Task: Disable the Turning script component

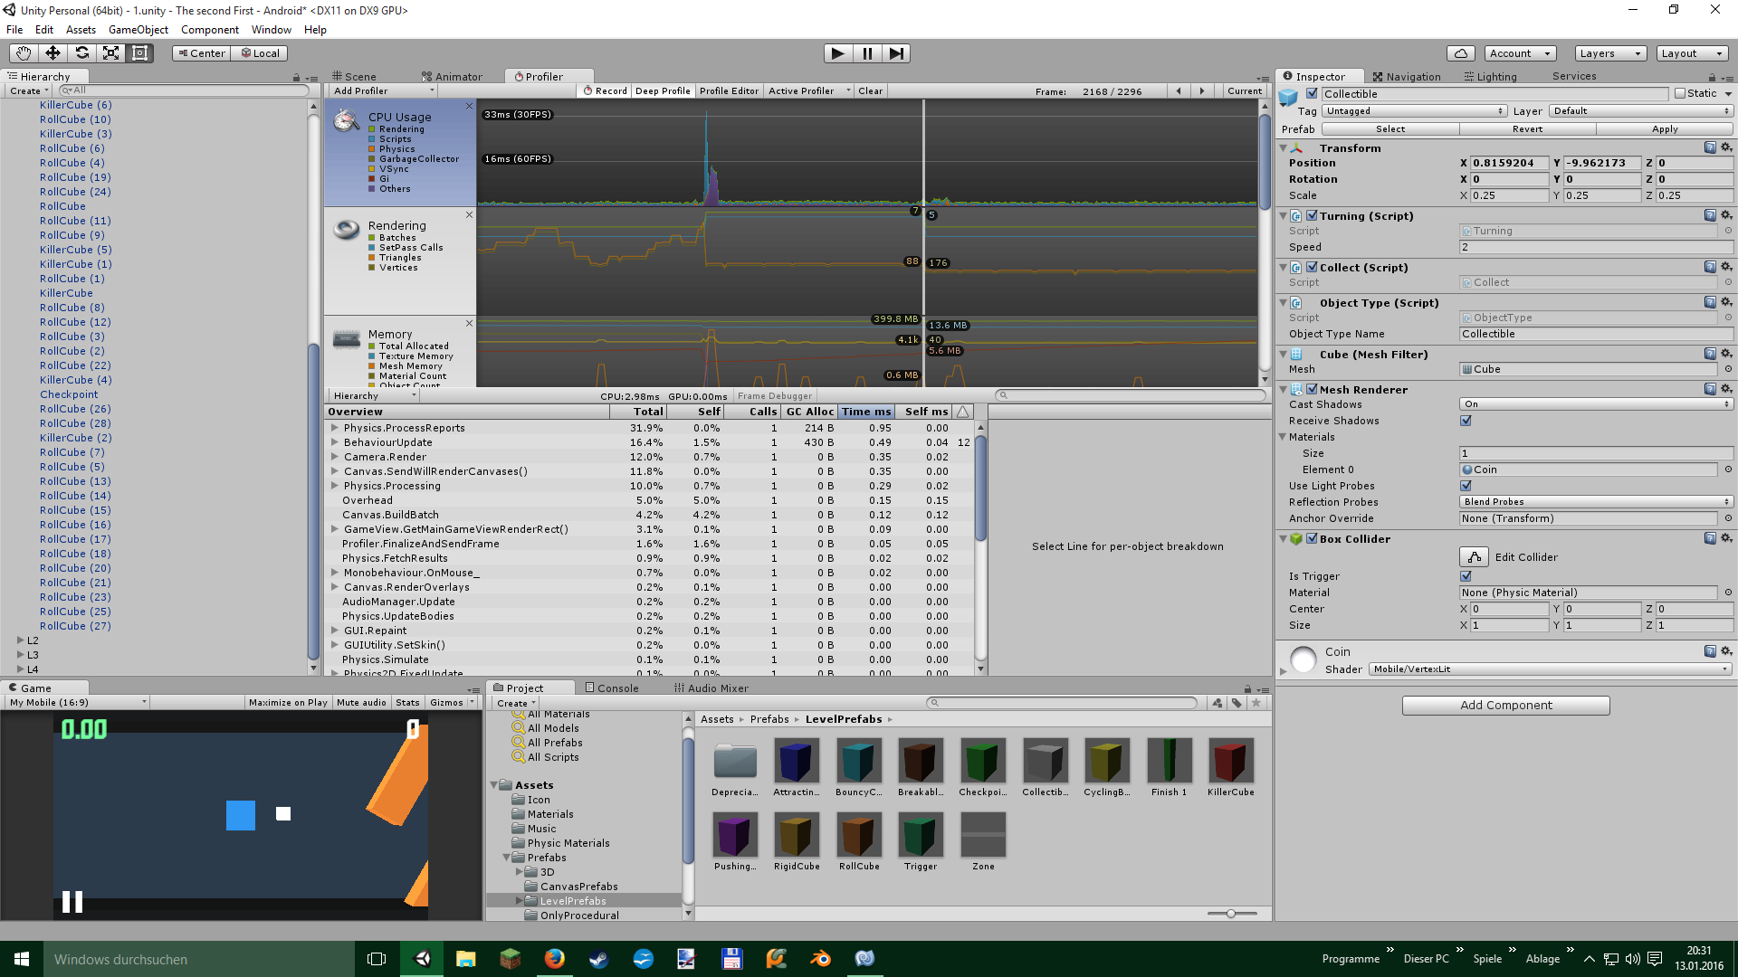Action: click(x=1312, y=215)
